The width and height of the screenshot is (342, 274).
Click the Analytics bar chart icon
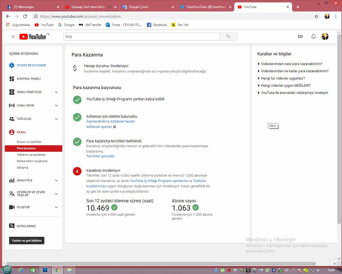coord(12,180)
